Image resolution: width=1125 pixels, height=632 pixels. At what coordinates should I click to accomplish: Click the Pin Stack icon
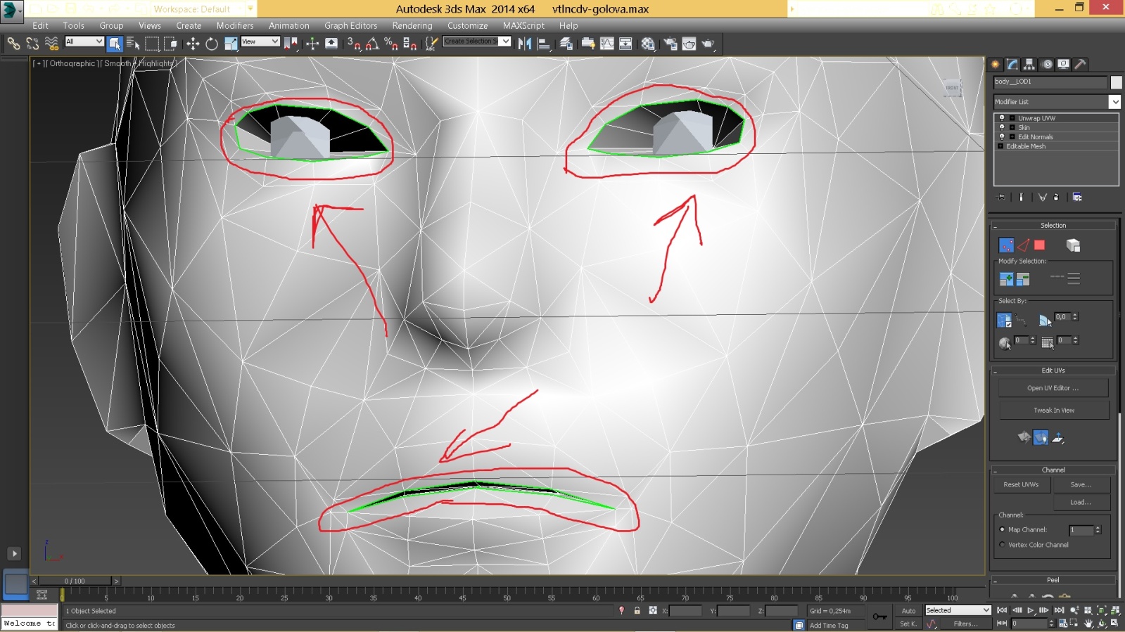[1002, 198]
